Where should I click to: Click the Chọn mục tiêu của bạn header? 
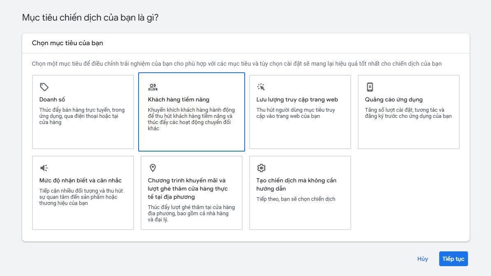[x=67, y=43]
